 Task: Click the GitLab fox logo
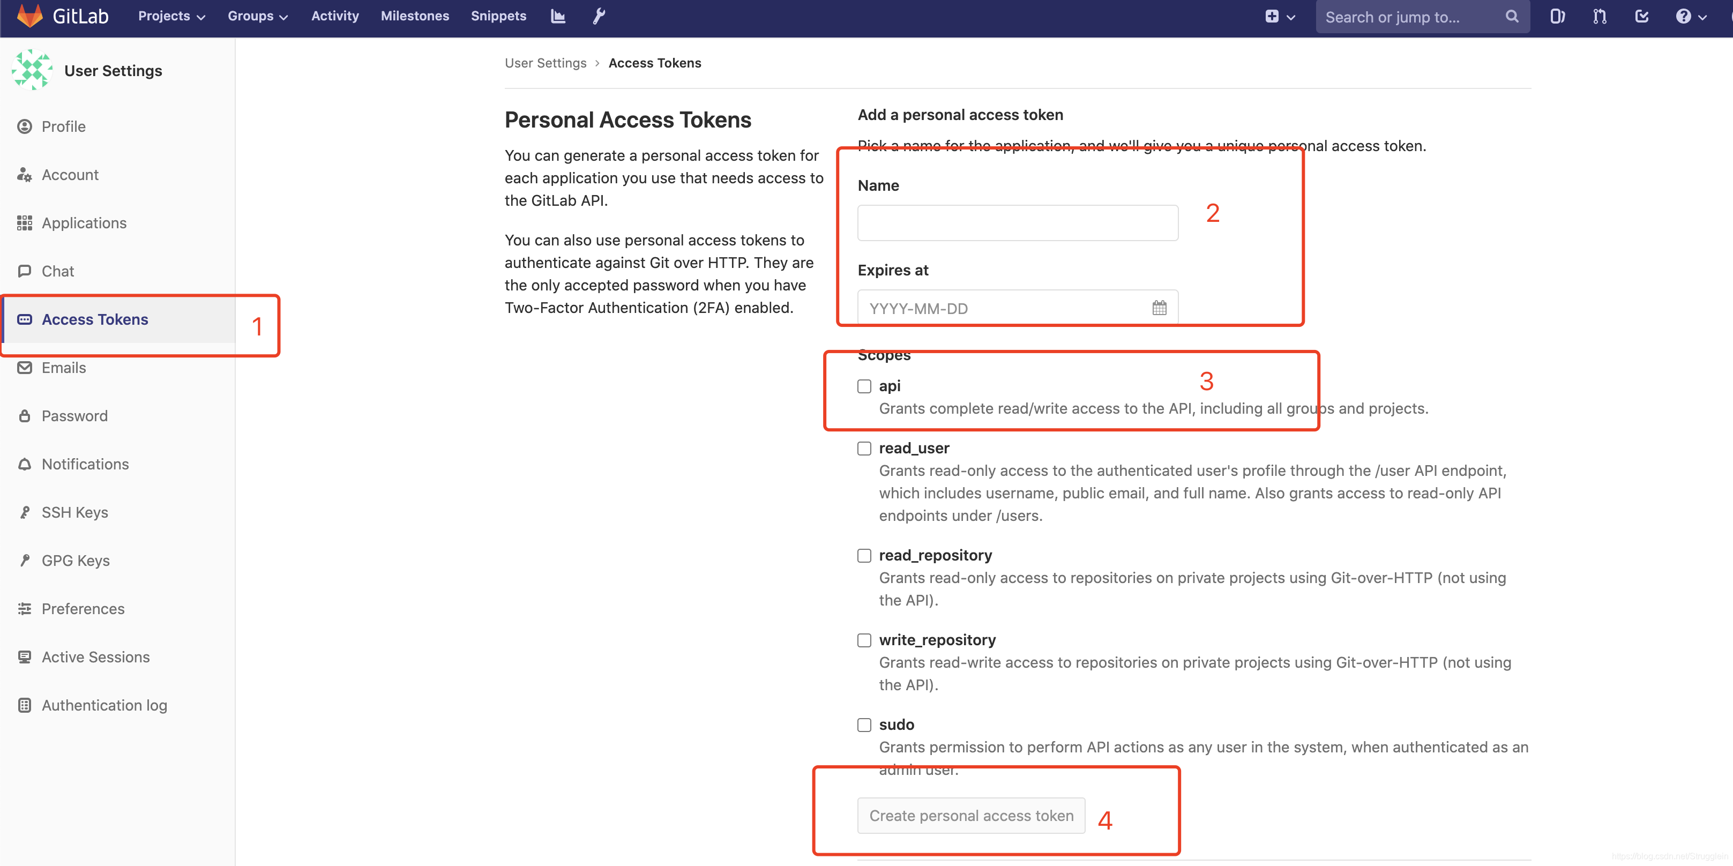point(29,16)
